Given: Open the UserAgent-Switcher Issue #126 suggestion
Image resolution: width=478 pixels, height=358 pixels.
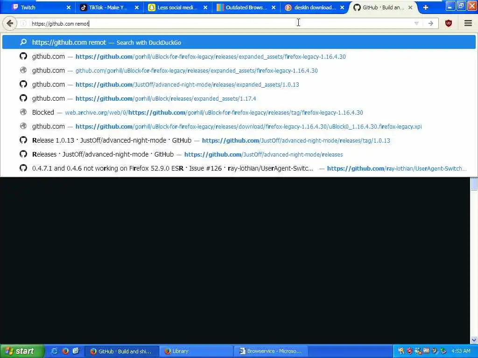Looking at the screenshot, I should pos(239,168).
